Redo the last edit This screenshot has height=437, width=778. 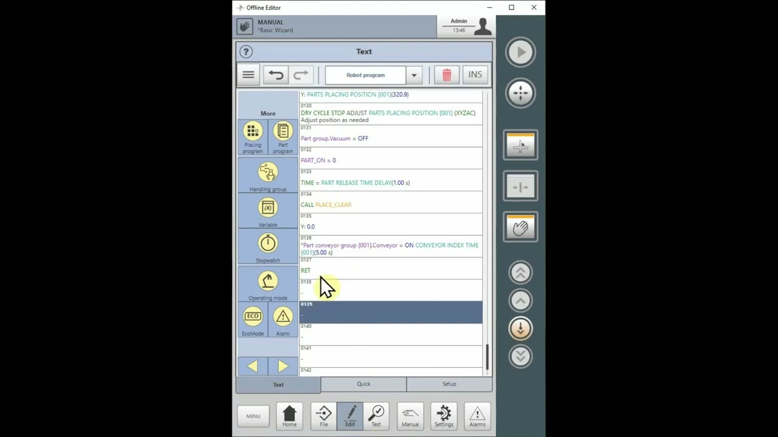point(301,75)
